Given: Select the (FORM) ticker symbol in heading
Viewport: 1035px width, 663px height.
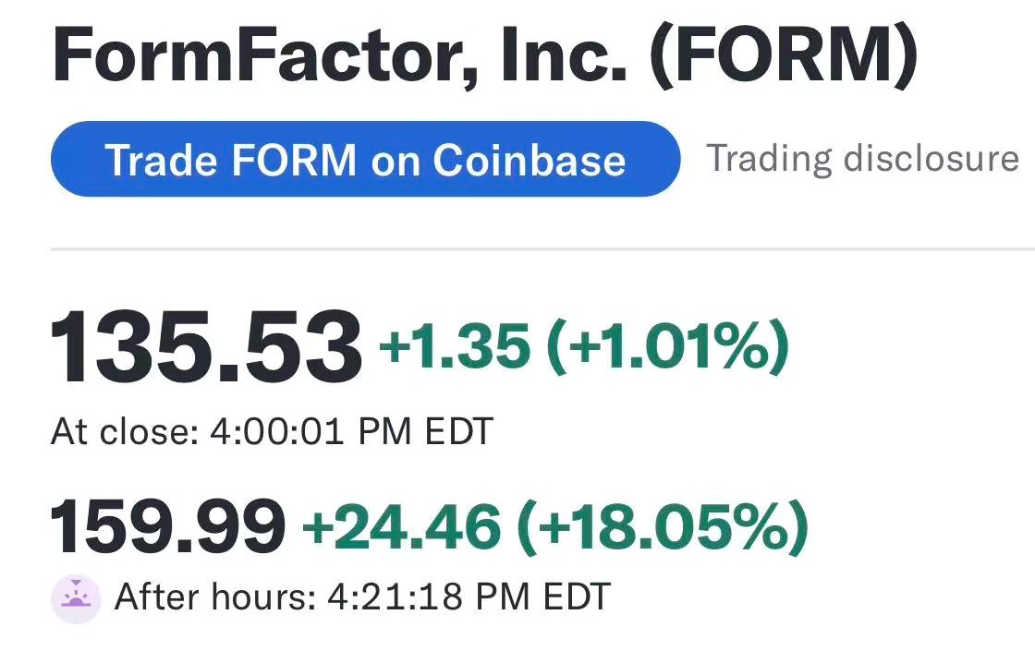Looking at the screenshot, I should pos(784,58).
